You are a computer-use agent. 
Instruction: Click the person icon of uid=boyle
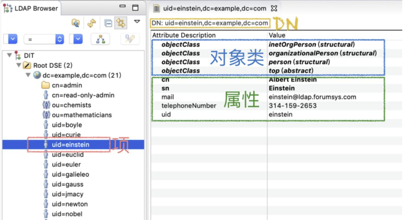click(46, 125)
